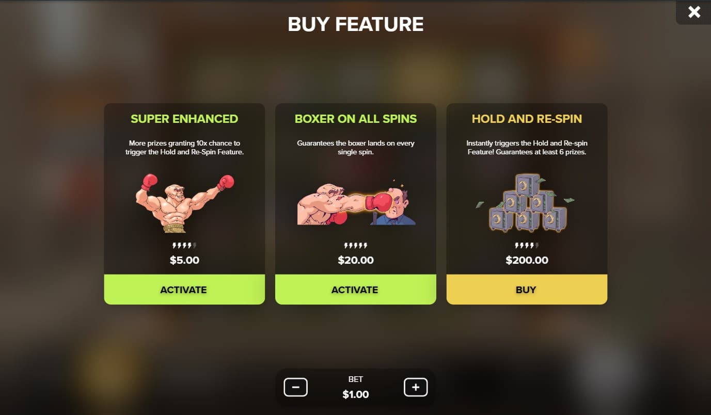Click the $5.00 price label
Viewport: 711px width, 415px height.
point(184,260)
